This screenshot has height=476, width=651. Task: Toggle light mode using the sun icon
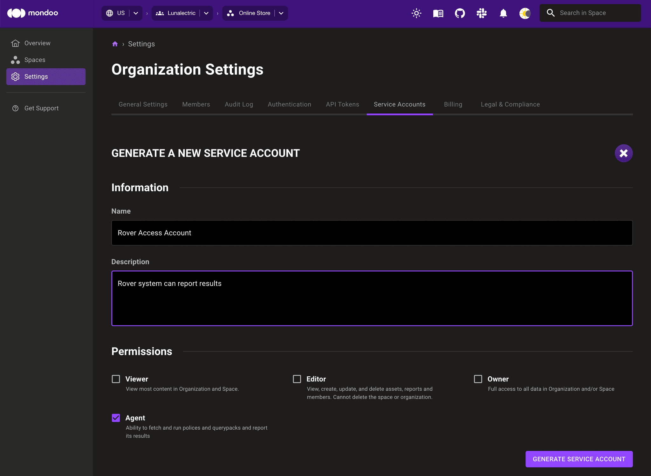tap(416, 13)
